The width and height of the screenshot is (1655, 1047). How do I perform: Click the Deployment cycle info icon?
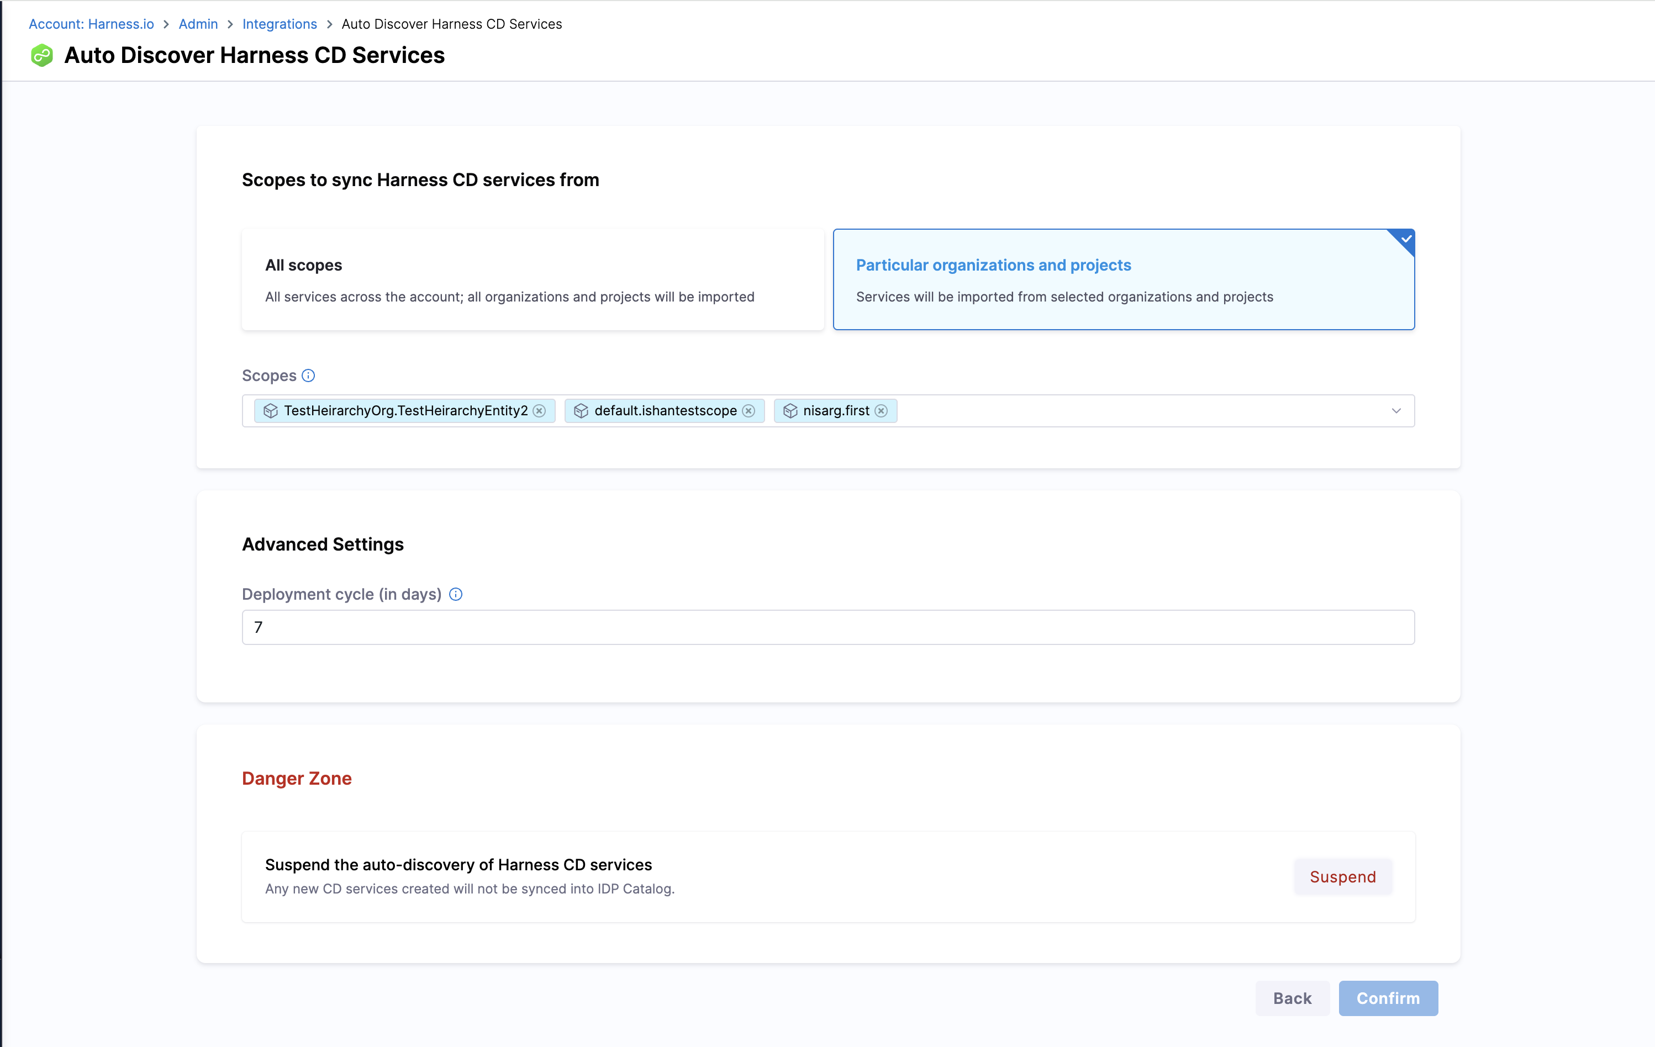tap(456, 594)
